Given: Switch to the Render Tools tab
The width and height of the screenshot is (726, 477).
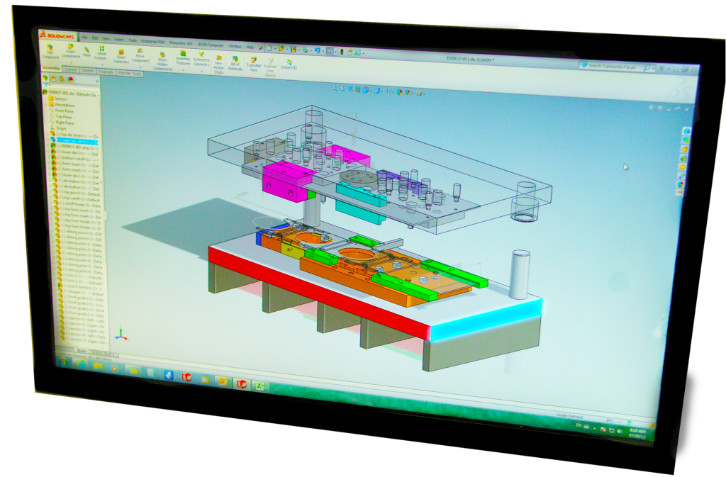Looking at the screenshot, I should coord(130,73).
